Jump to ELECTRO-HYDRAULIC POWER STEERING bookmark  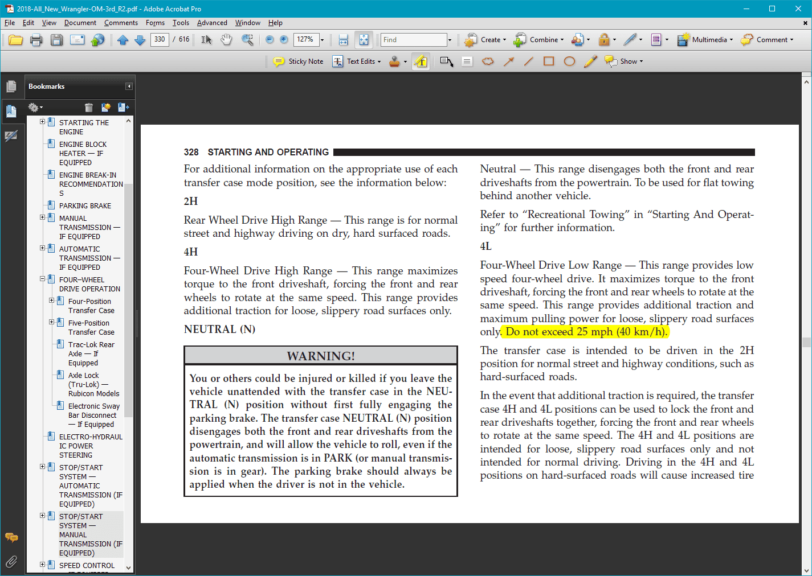(x=91, y=446)
